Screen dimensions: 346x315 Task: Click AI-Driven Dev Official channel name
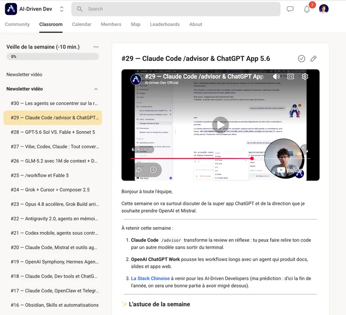pos(161,83)
